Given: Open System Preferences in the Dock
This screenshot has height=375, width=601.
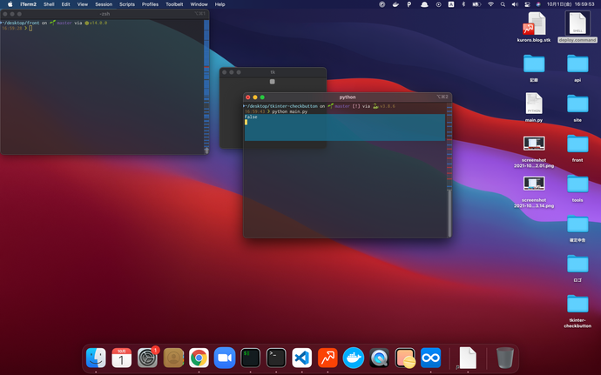Looking at the screenshot, I should [x=147, y=358].
